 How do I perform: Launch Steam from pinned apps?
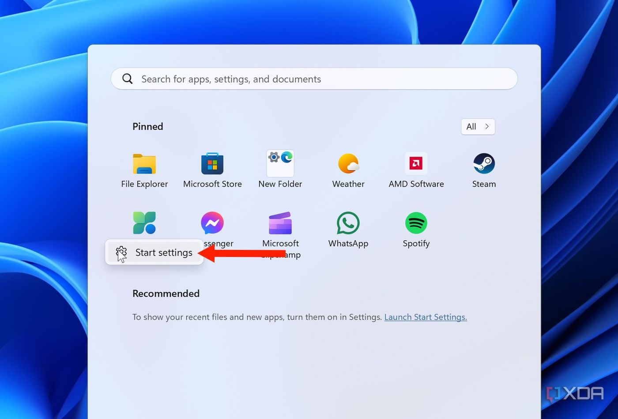click(x=484, y=163)
